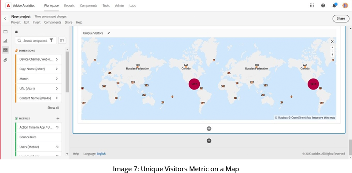
Task: Open the Insert menu
Action: point(37,22)
